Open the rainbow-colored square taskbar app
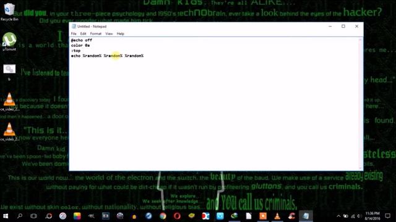 [77, 216]
